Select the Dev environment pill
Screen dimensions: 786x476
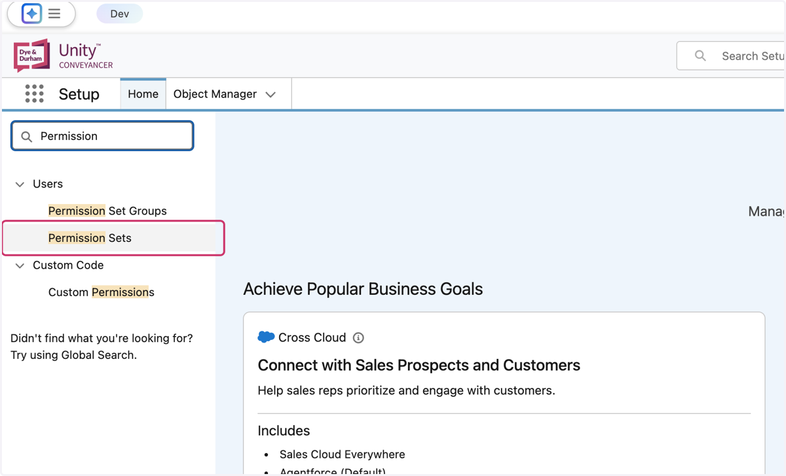click(x=119, y=14)
